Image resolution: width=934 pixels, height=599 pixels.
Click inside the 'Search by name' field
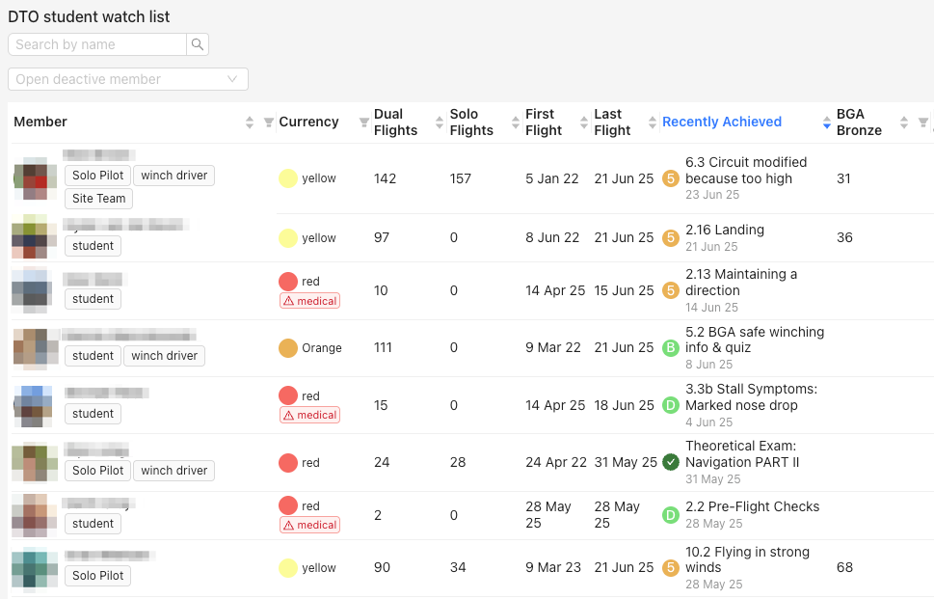[x=96, y=44]
